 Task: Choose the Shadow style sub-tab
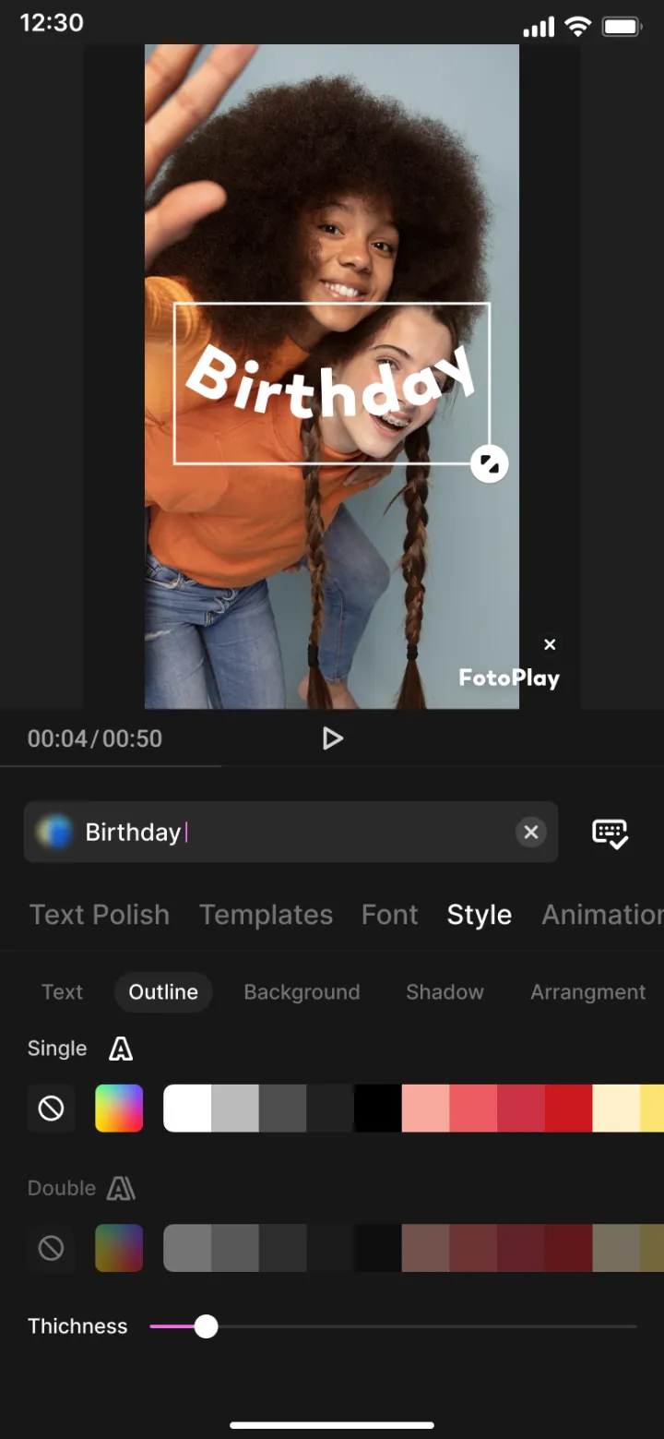pyautogui.click(x=445, y=992)
